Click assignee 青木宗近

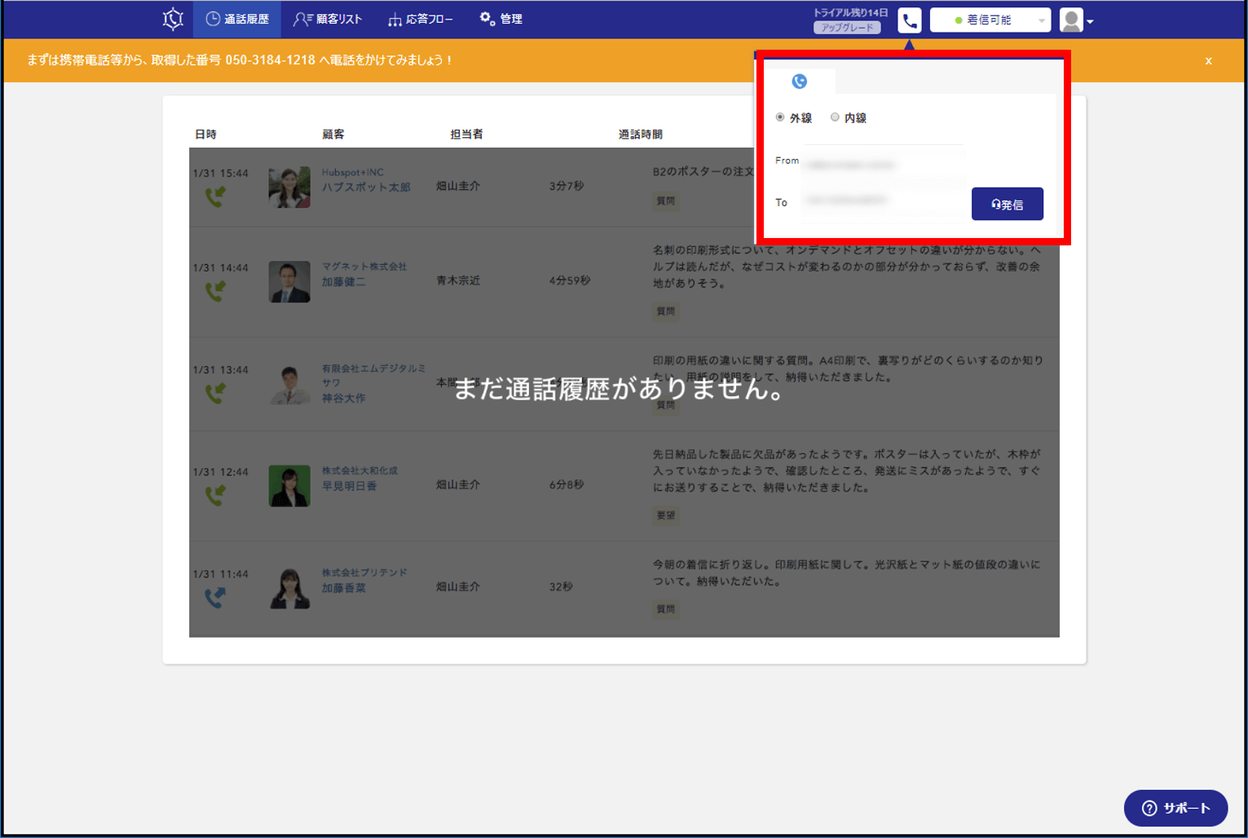(458, 280)
